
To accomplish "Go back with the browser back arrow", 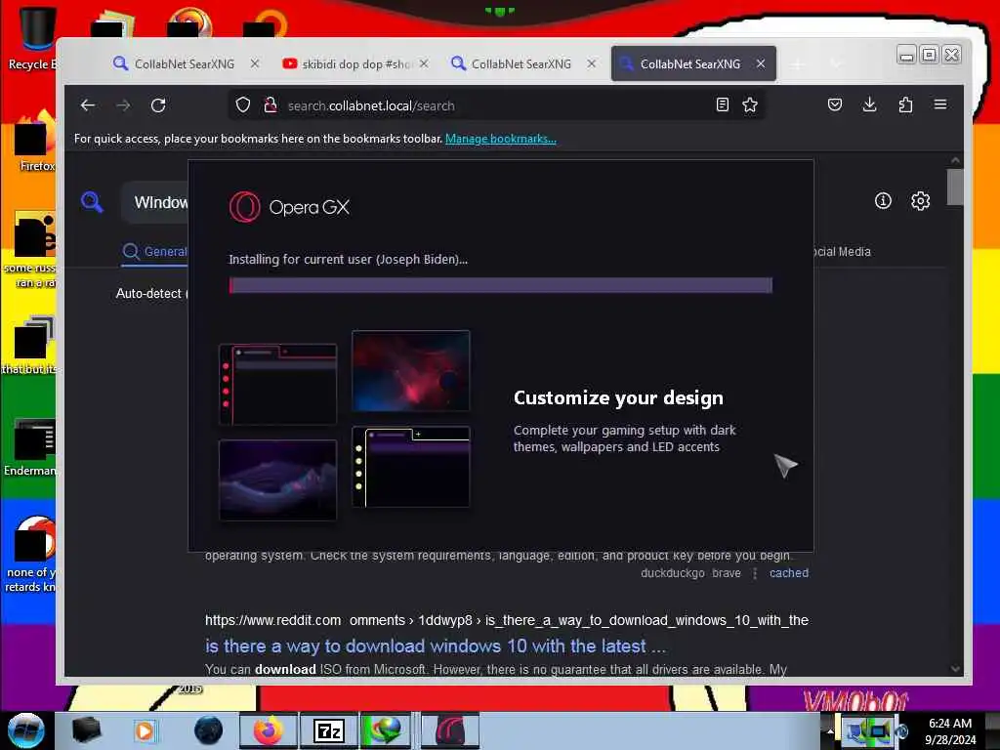I will (87, 105).
